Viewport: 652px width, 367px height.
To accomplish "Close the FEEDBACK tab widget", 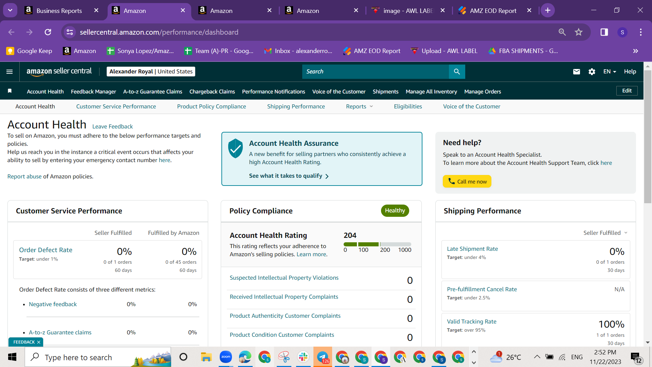I will coord(39,342).
